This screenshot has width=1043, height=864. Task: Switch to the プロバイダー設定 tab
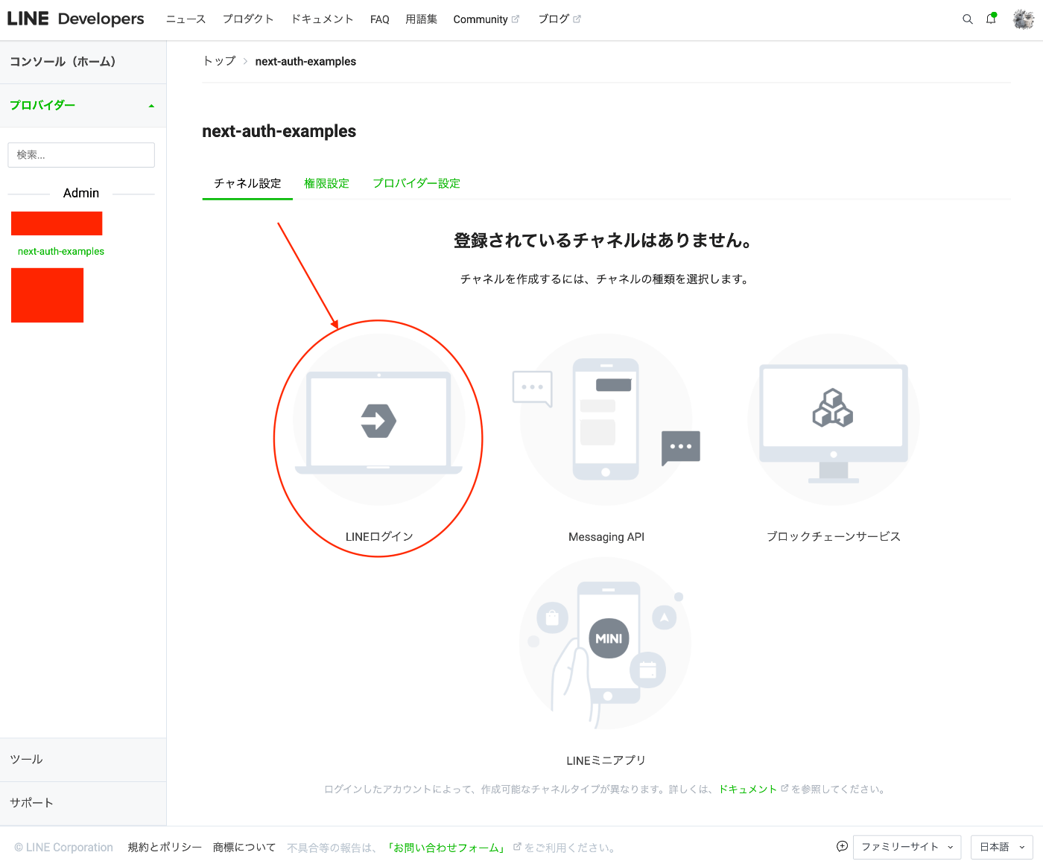416,183
